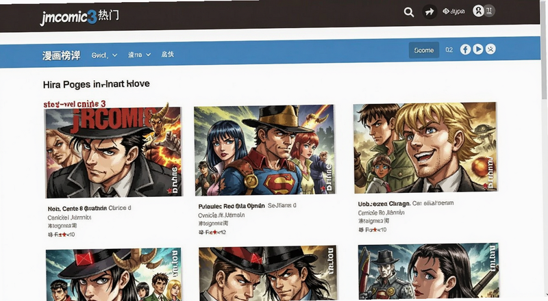This screenshot has width=548, height=301.
Task: Open the JRCOMIC cover with black-hat man
Action: click(114, 153)
